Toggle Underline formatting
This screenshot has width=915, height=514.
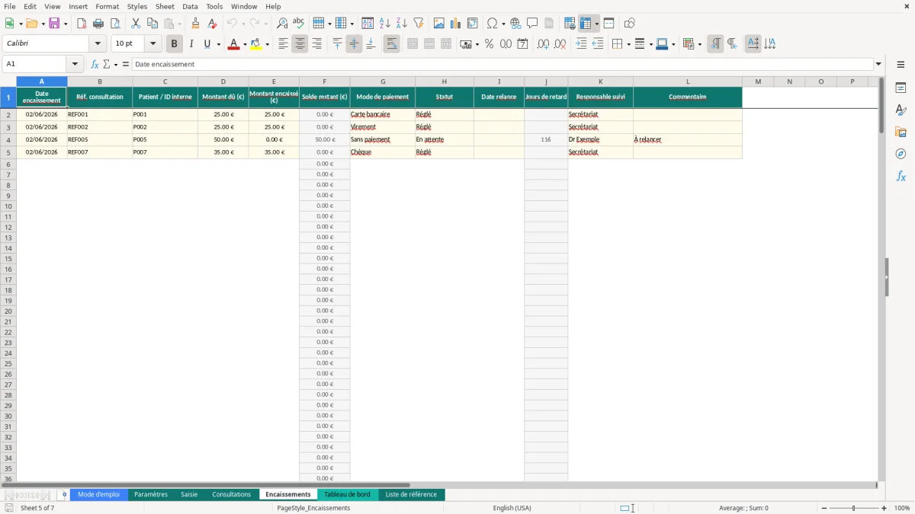click(207, 44)
